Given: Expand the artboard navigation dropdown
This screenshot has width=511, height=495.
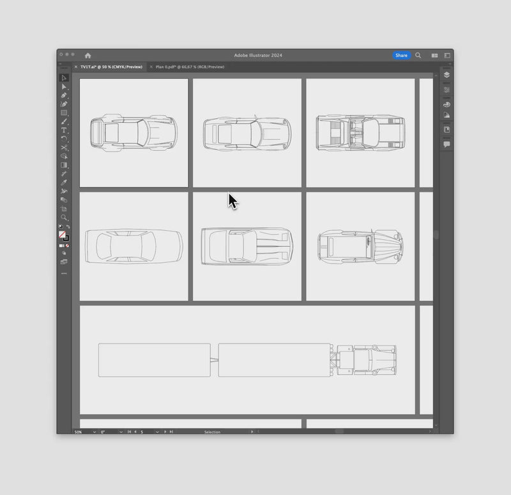Looking at the screenshot, I should tap(157, 432).
